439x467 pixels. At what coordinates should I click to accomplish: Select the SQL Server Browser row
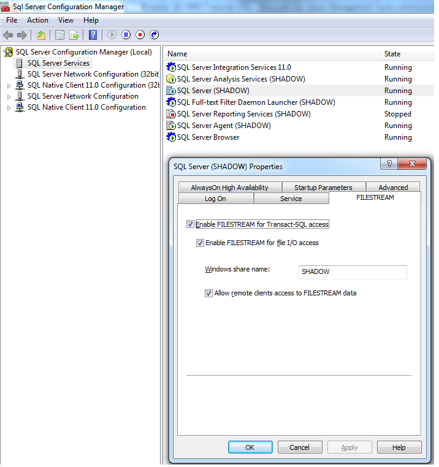click(x=299, y=137)
